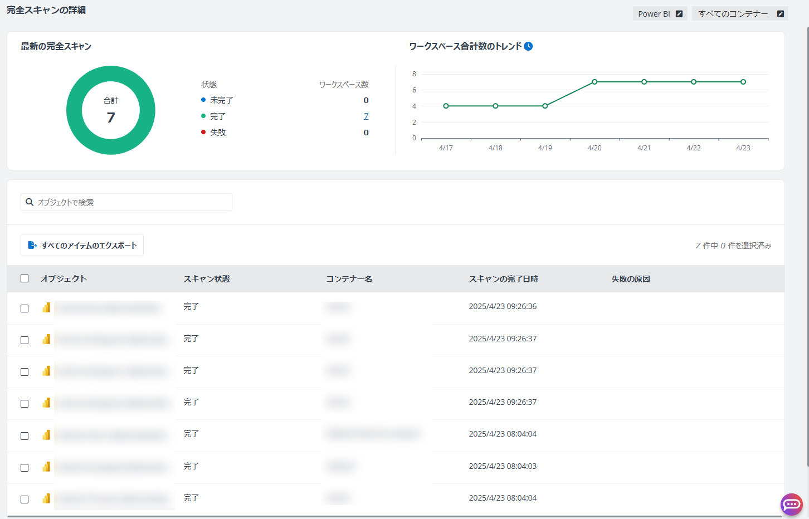The height and width of the screenshot is (519, 809).
Task: Click the 7 件中 0 件を選択済み text
Action: (733, 245)
